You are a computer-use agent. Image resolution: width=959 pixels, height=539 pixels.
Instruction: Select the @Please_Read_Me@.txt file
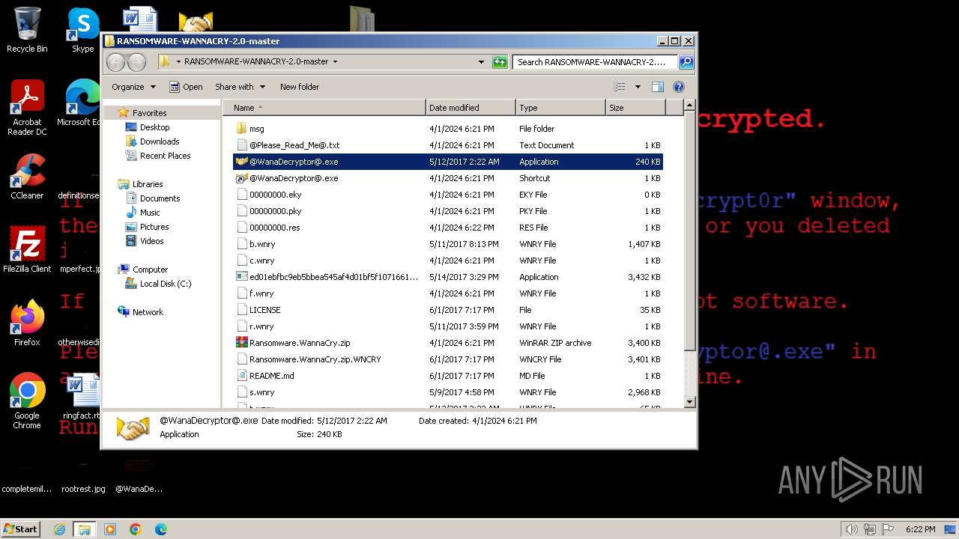(448, 145)
